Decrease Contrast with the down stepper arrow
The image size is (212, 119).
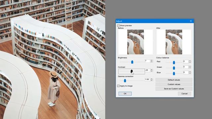(x=152, y=71)
